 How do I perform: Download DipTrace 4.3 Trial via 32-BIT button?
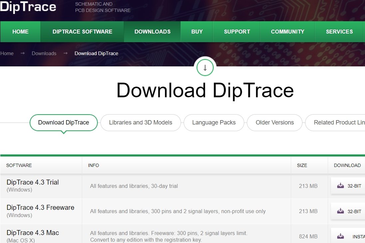[x=349, y=186]
